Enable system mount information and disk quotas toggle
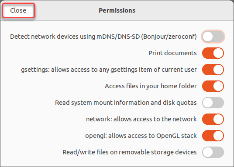Viewport: 234px width, 167px height. 213,103
